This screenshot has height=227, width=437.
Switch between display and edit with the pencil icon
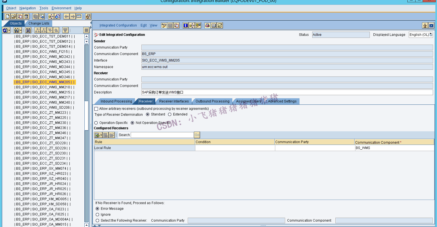click(164, 25)
